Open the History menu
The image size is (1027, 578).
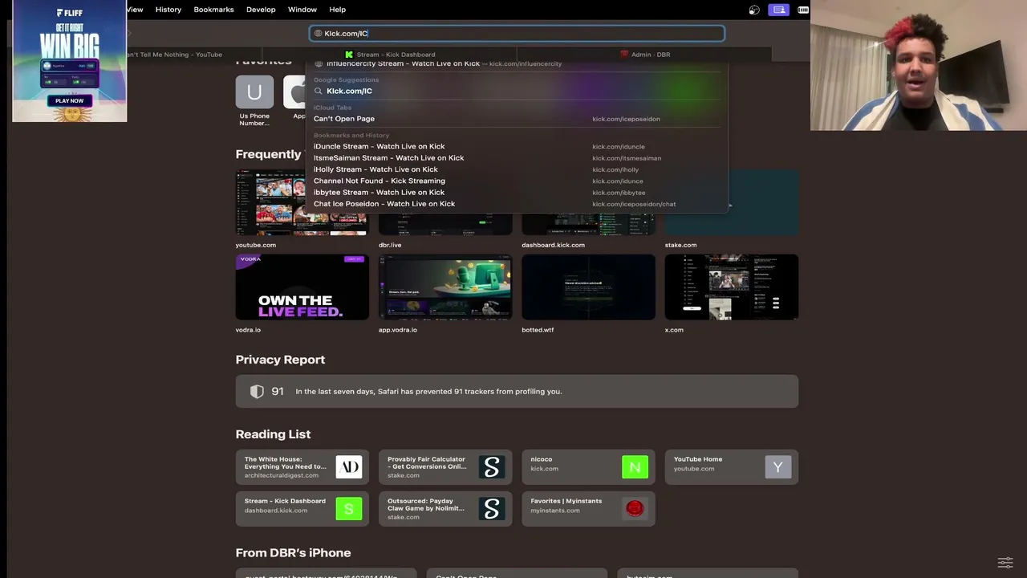(168, 10)
